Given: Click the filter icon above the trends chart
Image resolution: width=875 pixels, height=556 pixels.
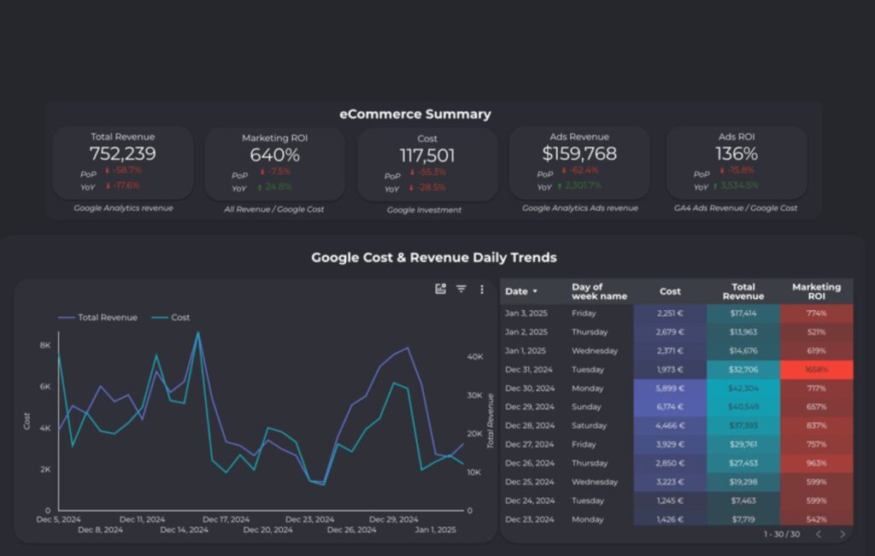Looking at the screenshot, I should click(461, 289).
